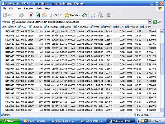Click the Stop loading icon

[31, 15]
